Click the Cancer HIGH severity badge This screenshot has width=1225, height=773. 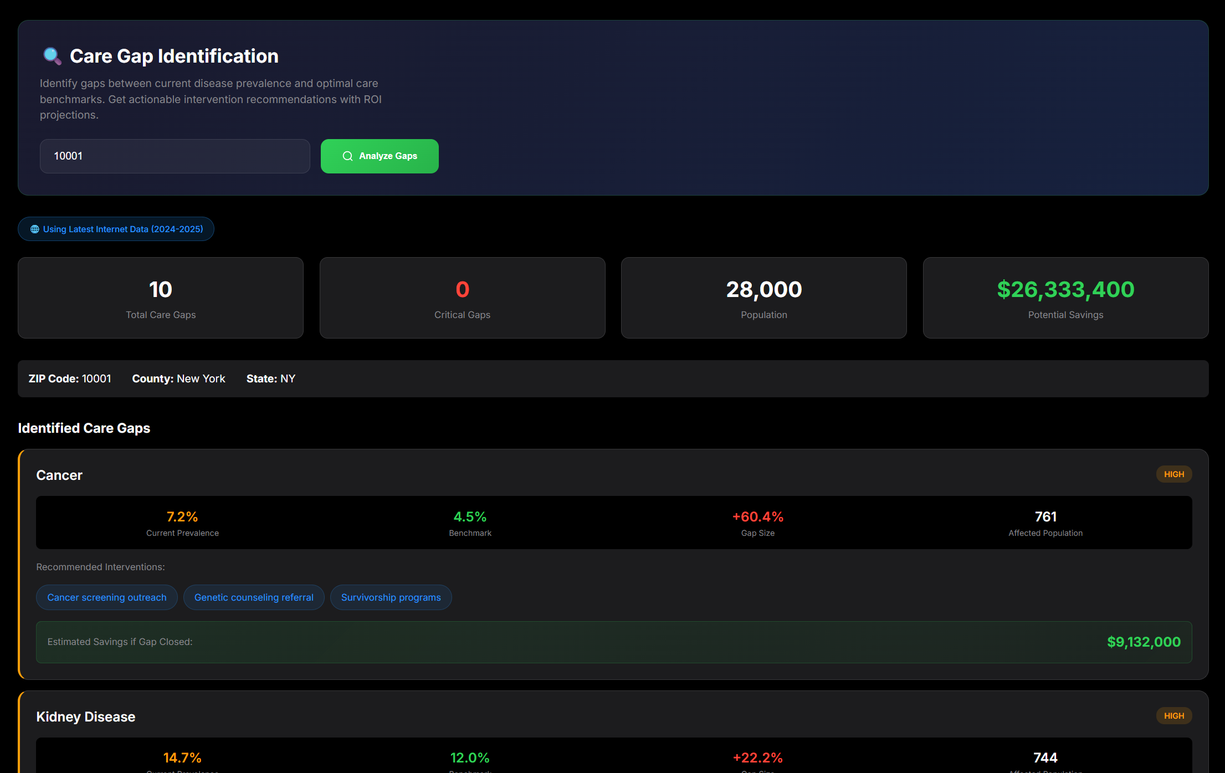(x=1173, y=474)
